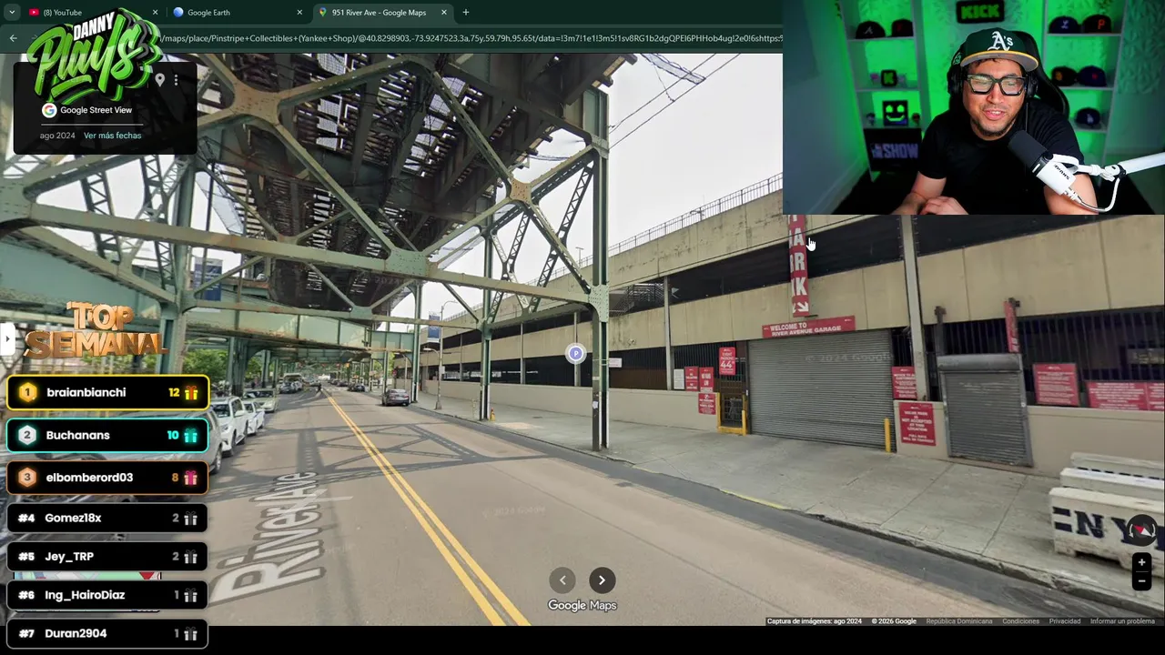Click the gold rank 1 badge
1165x655 pixels.
tap(27, 392)
